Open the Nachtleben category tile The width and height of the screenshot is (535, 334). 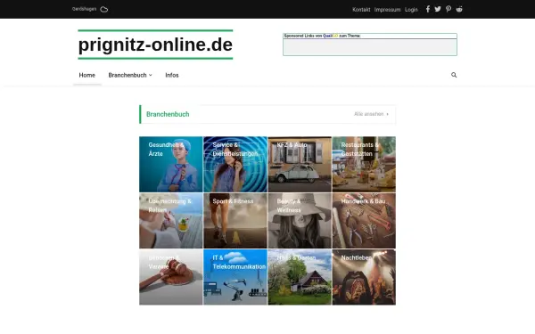[364, 277]
